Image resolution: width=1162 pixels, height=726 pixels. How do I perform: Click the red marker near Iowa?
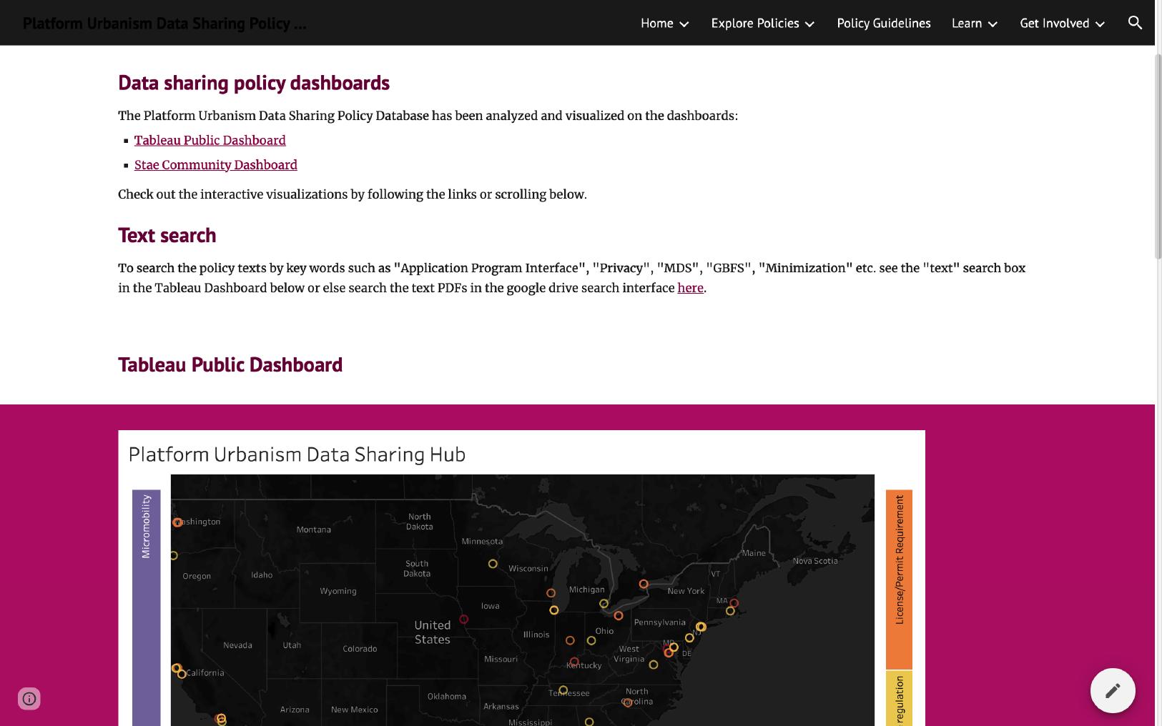pyautogui.click(x=463, y=619)
